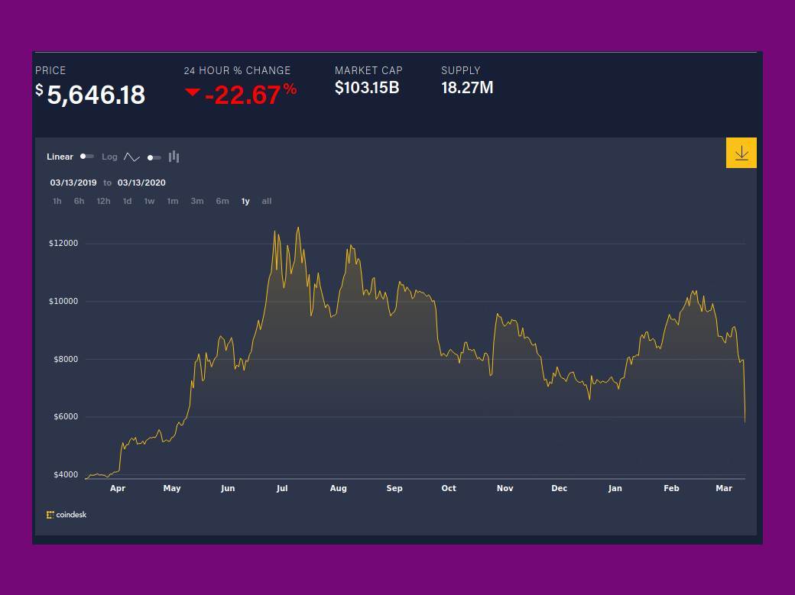The height and width of the screenshot is (595, 795).
Task: Select the line chart icon
Action: tap(131, 157)
